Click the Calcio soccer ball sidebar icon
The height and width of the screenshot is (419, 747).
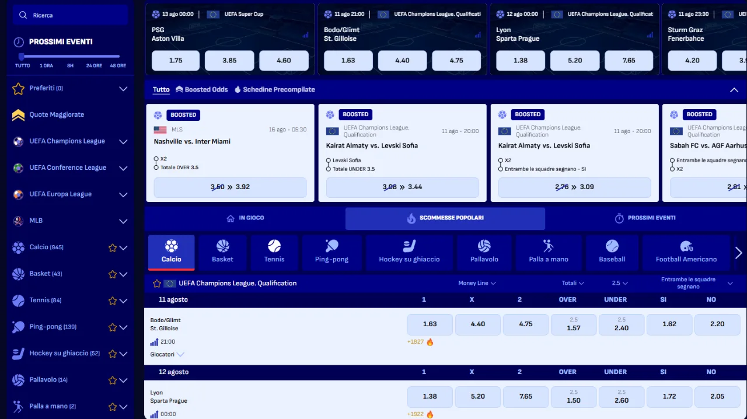18,247
